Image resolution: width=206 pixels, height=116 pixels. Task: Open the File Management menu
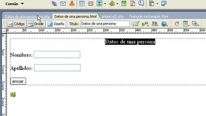point(155,24)
